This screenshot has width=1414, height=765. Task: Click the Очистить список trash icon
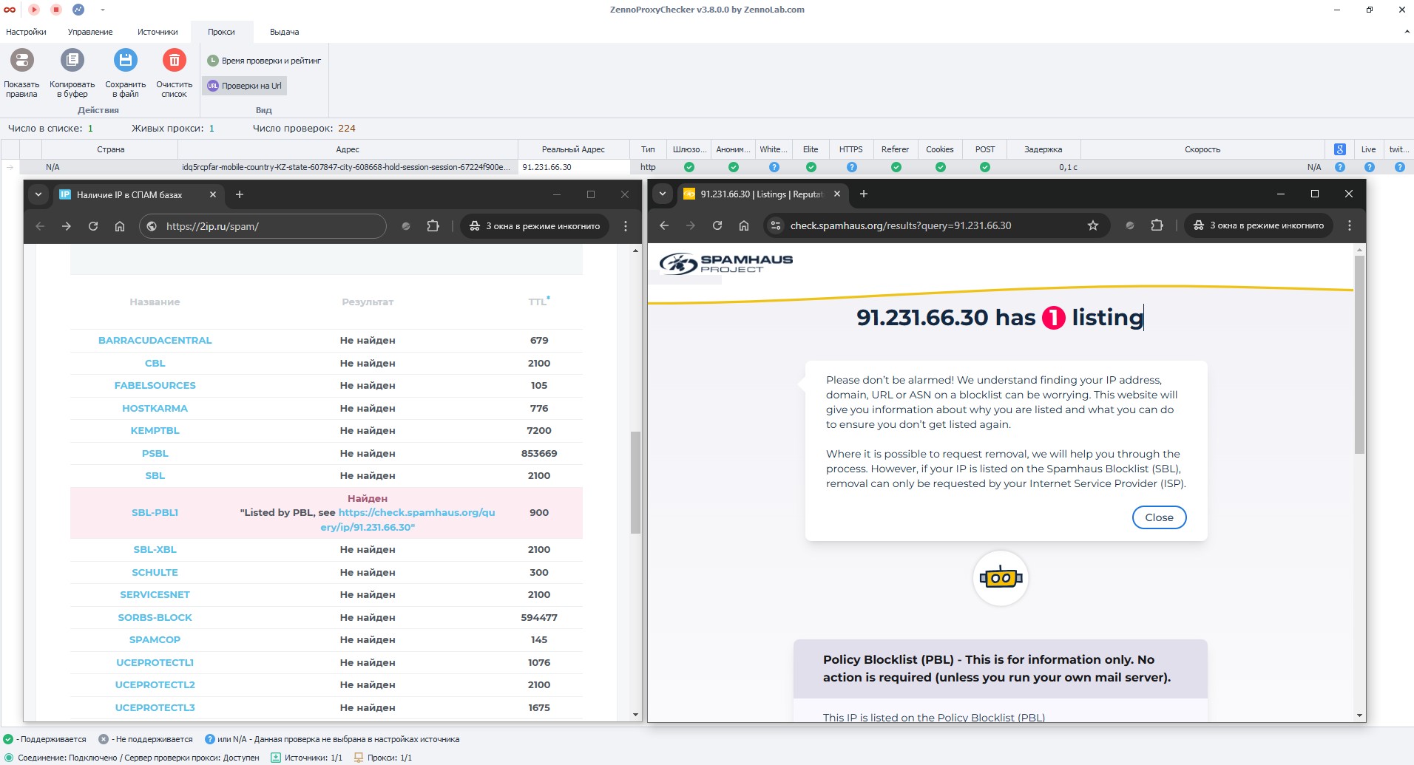tap(175, 60)
